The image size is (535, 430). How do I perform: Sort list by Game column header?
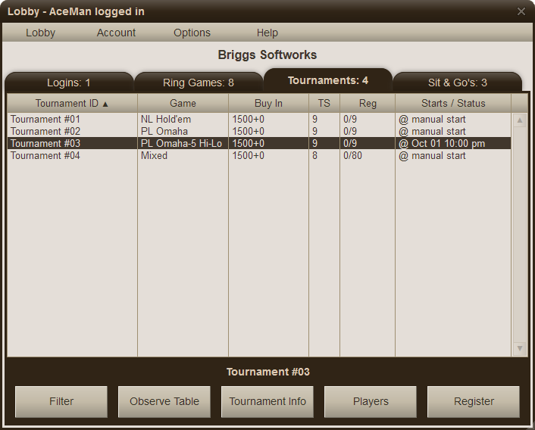[x=183, y=103]
